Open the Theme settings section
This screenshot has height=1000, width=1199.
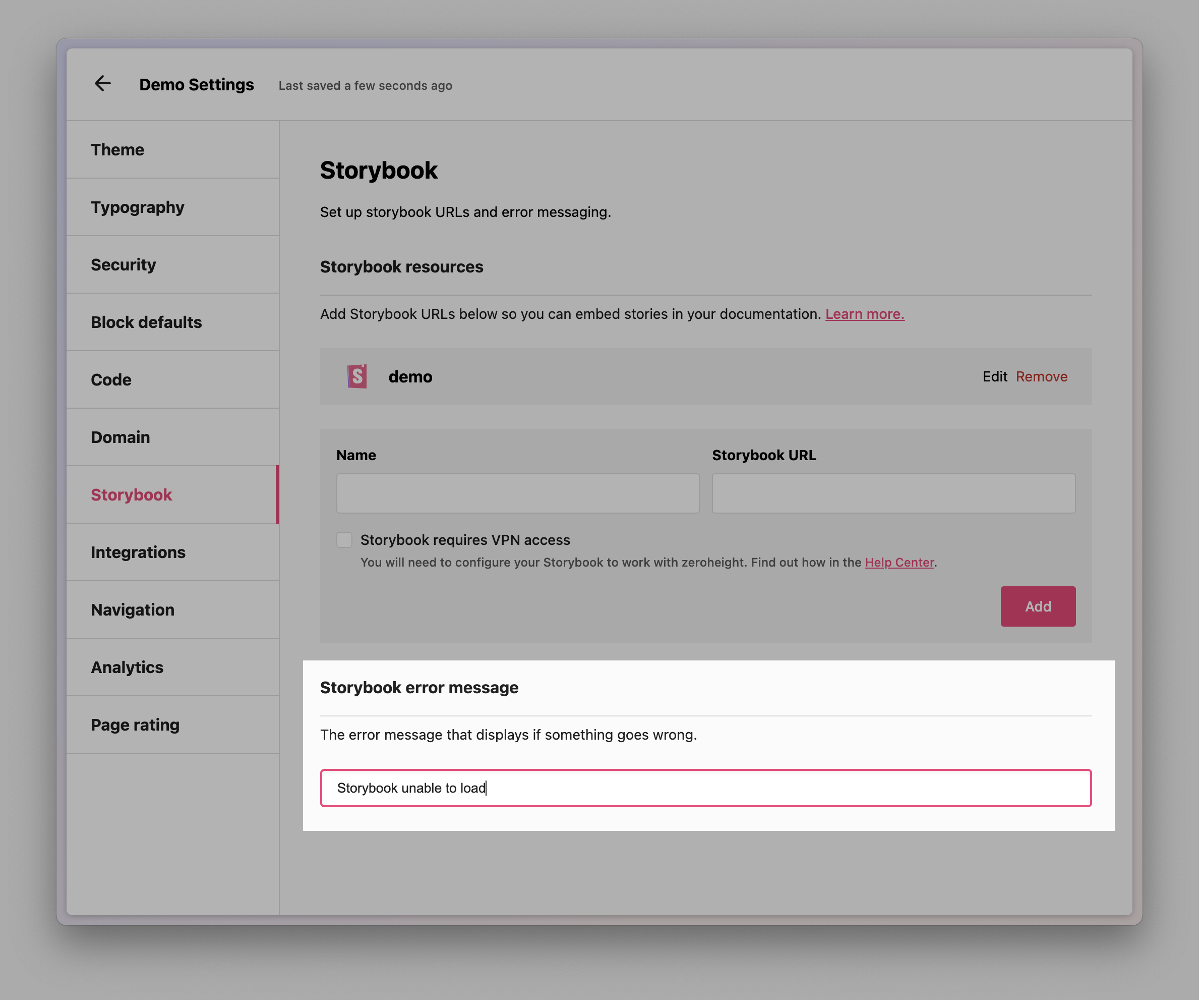pyautogui.click(x=172, y=150)
